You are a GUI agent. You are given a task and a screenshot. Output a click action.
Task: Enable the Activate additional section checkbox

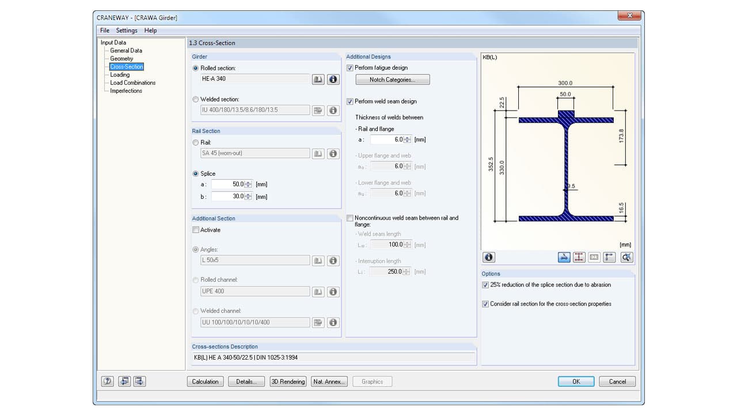pos(196,230)
